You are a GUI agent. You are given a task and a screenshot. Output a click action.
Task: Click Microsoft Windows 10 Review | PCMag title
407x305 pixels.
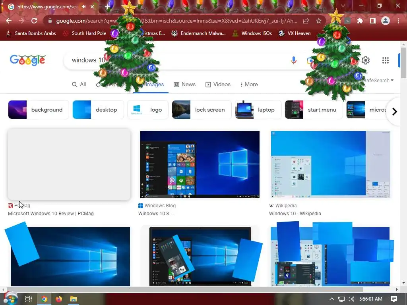coord(51,213)
